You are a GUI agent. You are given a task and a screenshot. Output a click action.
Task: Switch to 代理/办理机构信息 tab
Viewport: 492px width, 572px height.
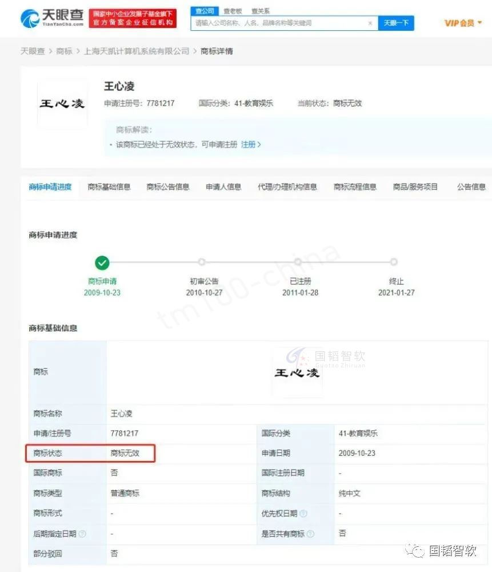pos(287,187)
